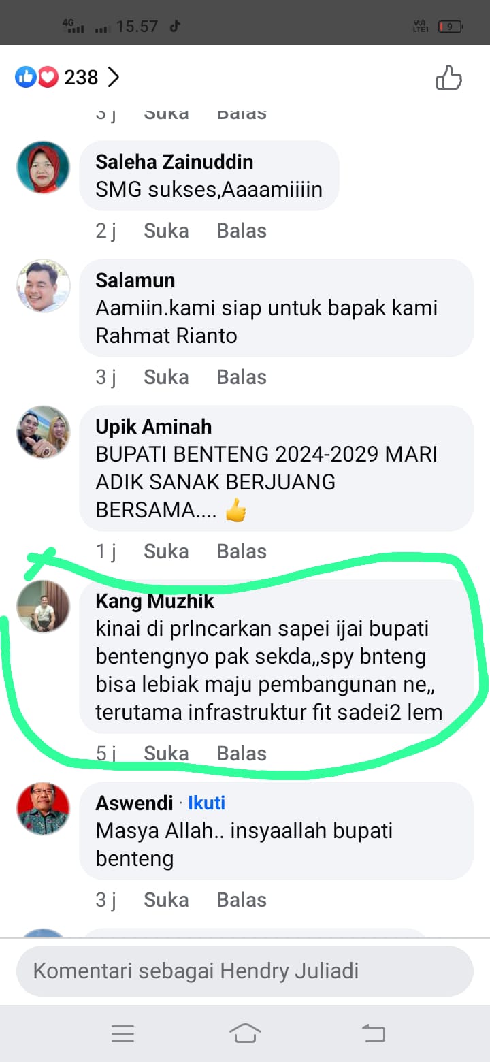Reply to Saleha Zainuddin's comment
Viewport: 490px width, 1062px height.
[242, 231]
